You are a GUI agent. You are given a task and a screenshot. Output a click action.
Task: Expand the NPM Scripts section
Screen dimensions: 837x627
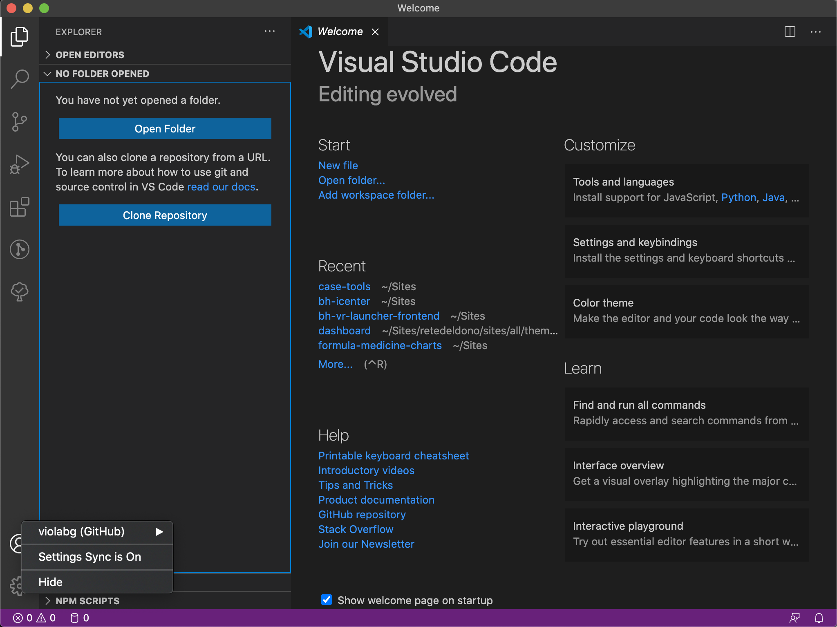click(x=87, y=600)
